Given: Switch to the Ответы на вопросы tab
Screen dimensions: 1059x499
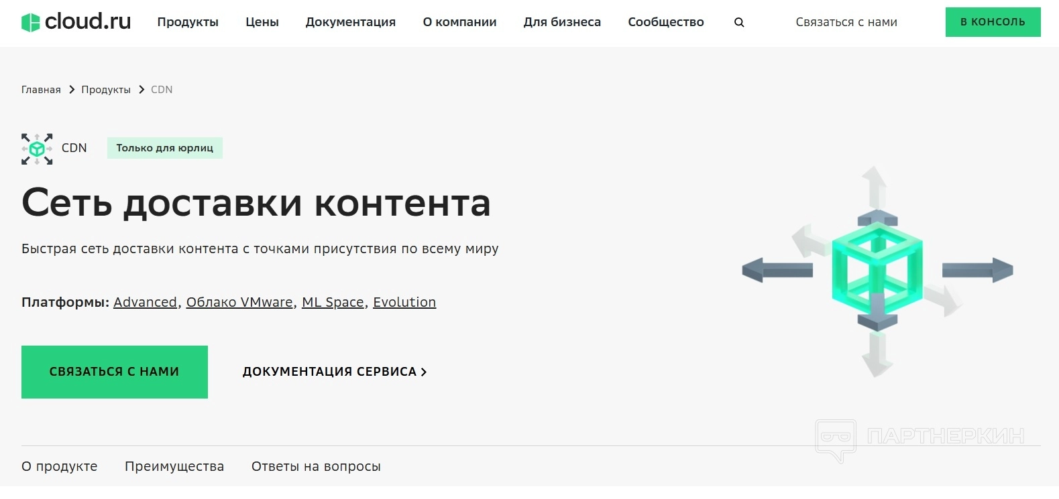Looking at the screenshot, I should tap(316, 466).
